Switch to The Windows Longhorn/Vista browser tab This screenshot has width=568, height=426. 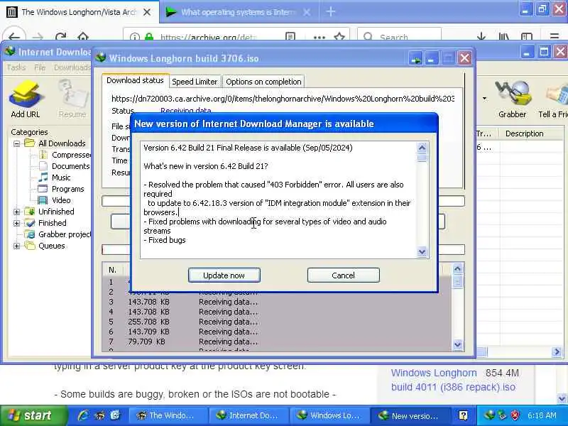coord(80,12)
